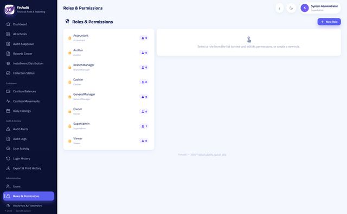View Collection Status
This screenshot has height=214, width=347.
29,73
